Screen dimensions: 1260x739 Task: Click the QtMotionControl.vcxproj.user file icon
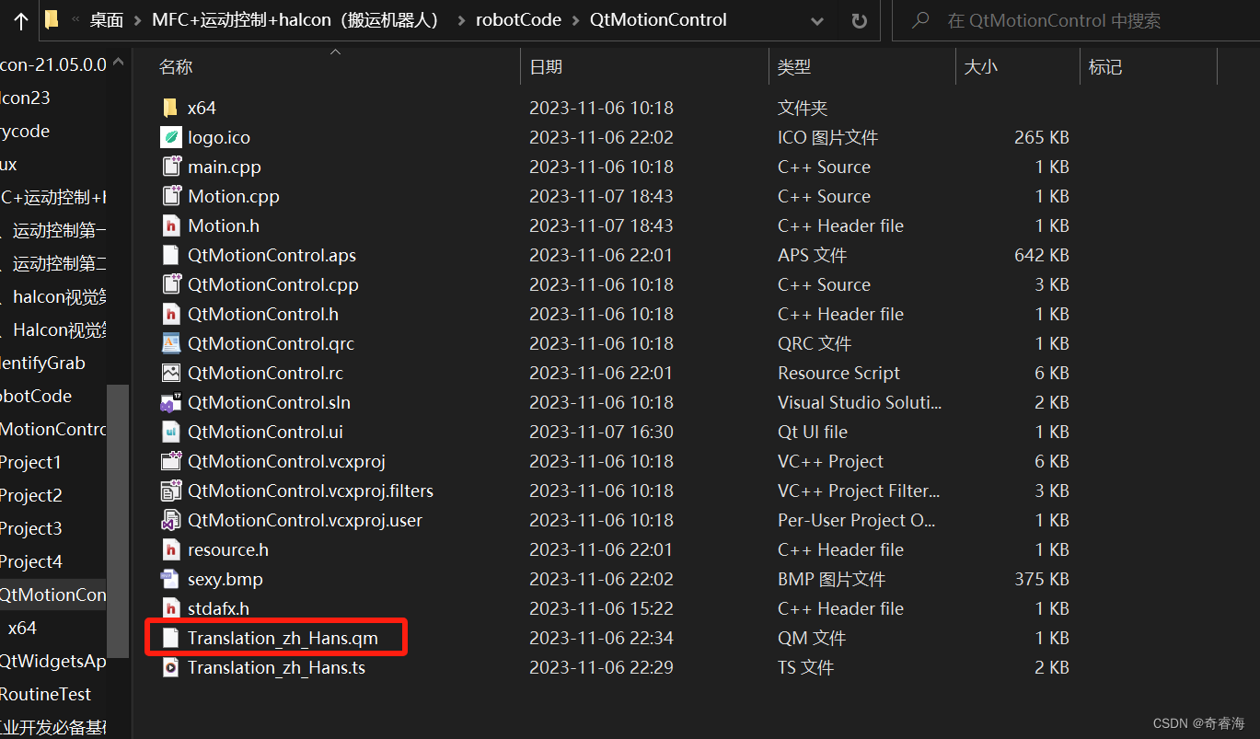[170, 520]
